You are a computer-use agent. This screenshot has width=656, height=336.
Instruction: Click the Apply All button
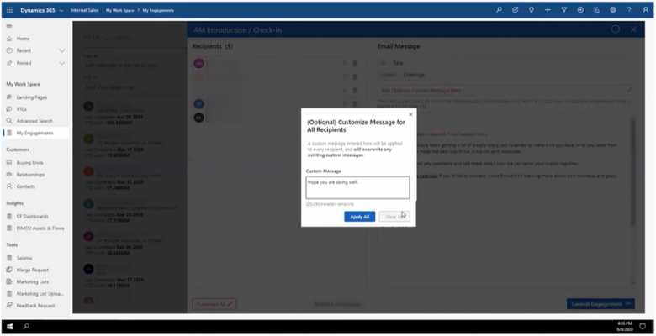(359, 217)
